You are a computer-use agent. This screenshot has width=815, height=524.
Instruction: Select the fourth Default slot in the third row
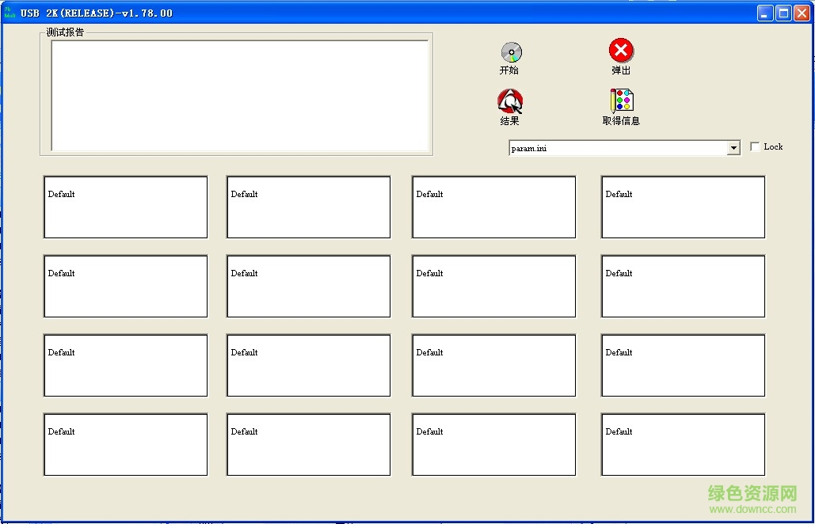click(683, 366)
